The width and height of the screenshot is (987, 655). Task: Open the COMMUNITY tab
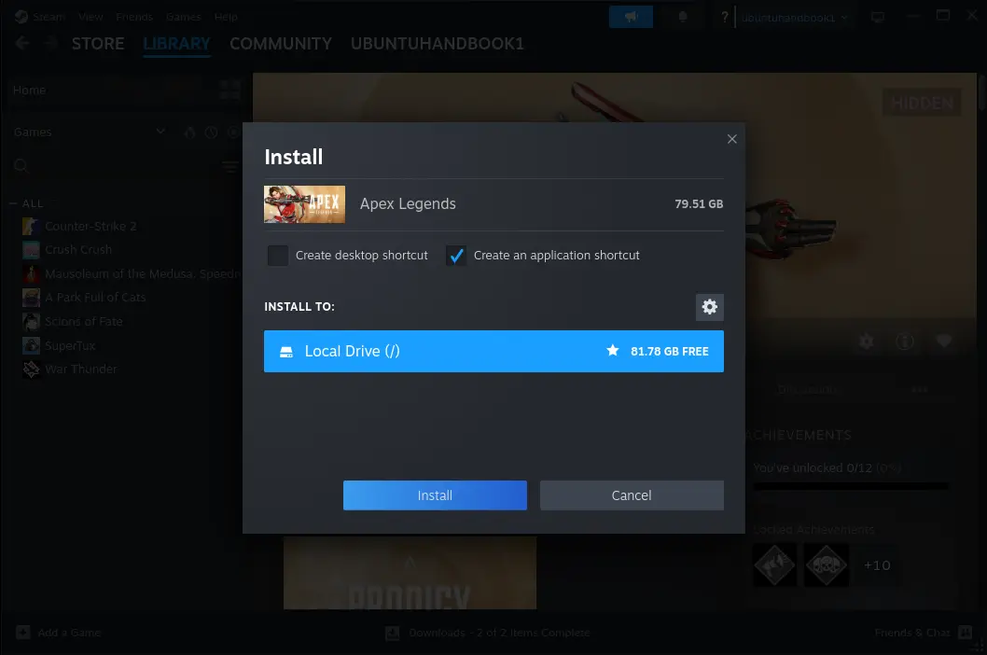coord(281,44)
